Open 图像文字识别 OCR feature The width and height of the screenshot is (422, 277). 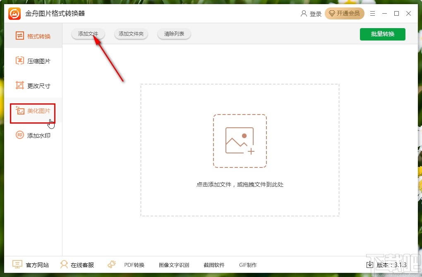174,264
